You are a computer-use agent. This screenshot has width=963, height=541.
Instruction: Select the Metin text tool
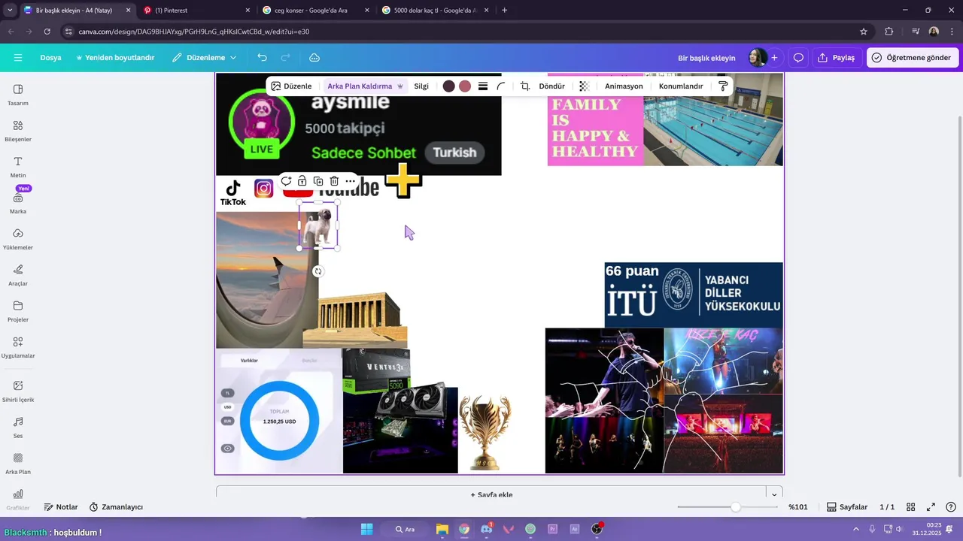click(x=18, y=167)
